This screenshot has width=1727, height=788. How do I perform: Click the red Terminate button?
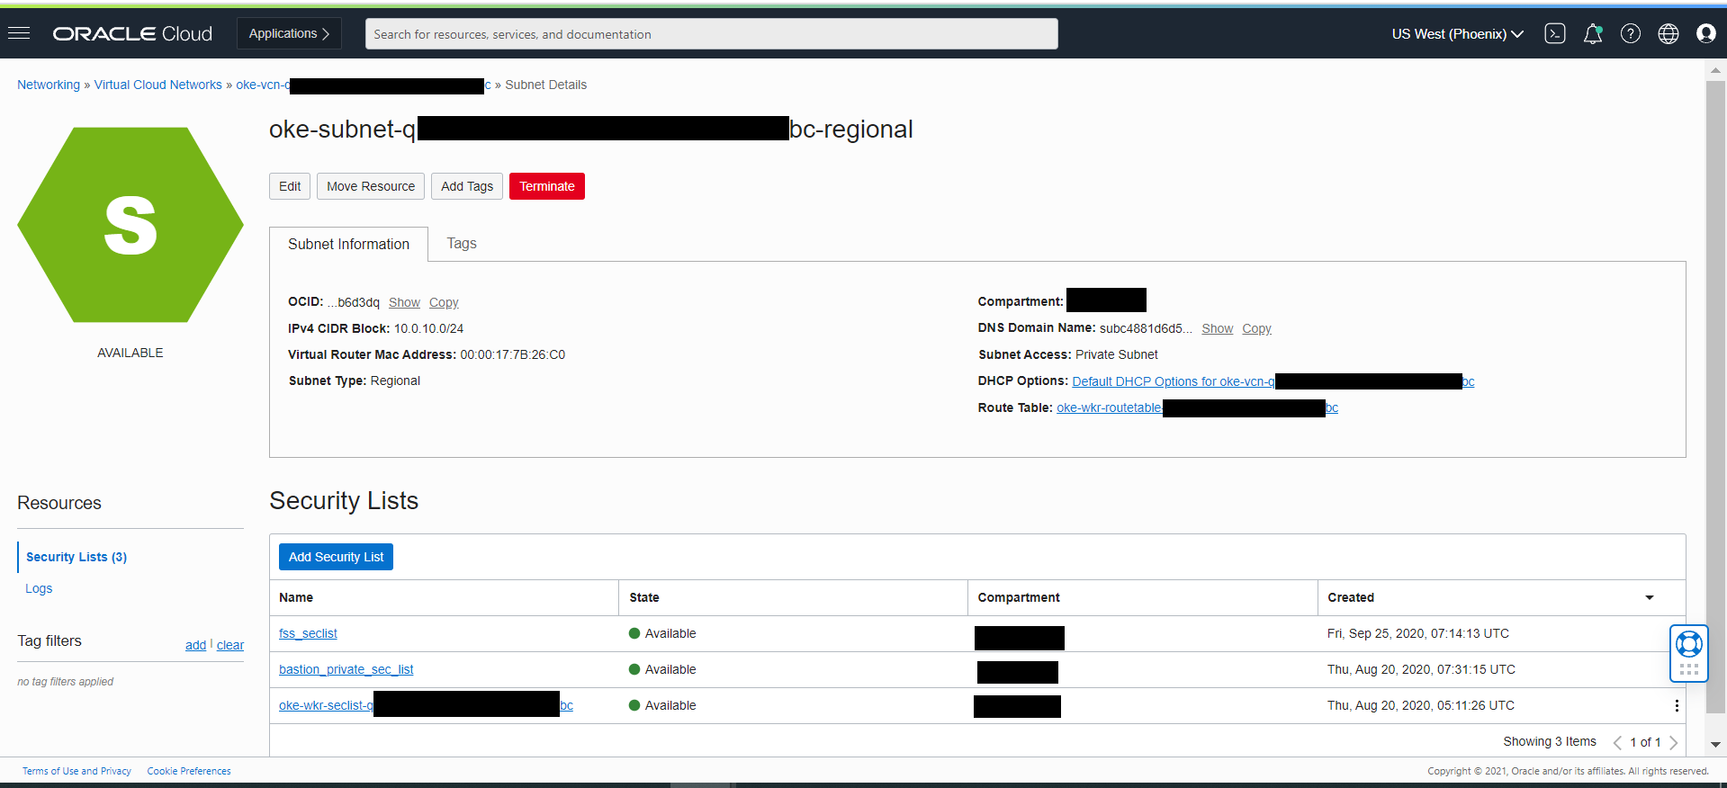tap(547, 186)
